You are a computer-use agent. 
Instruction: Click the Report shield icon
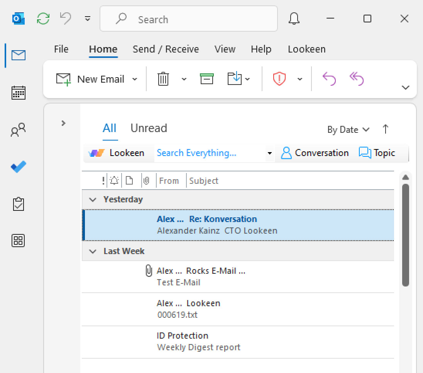tap(279, 79)
